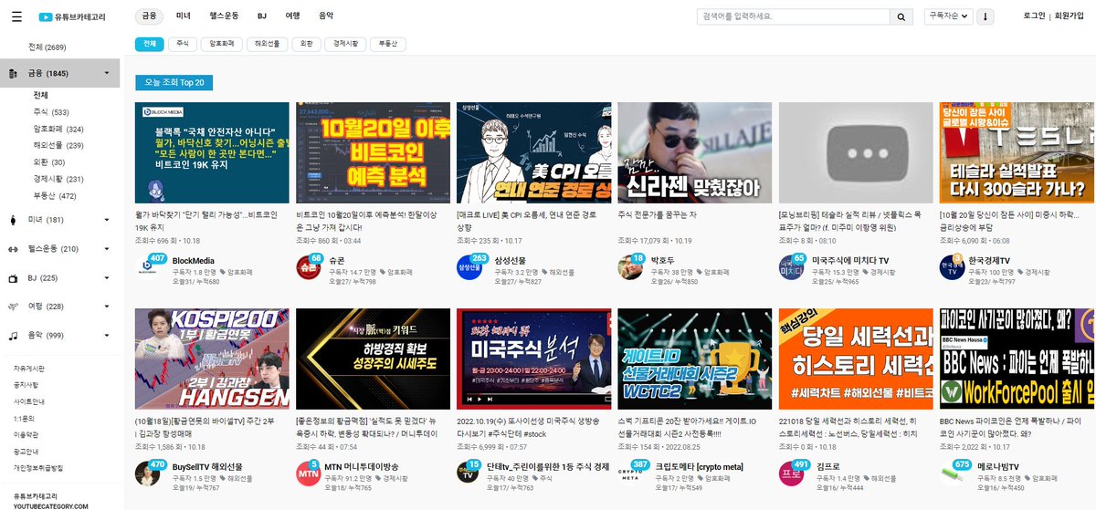Select the 헬스운동 tab in top navigation
The height and width of the screenshot is (510, 1096).
pos(223,16)
